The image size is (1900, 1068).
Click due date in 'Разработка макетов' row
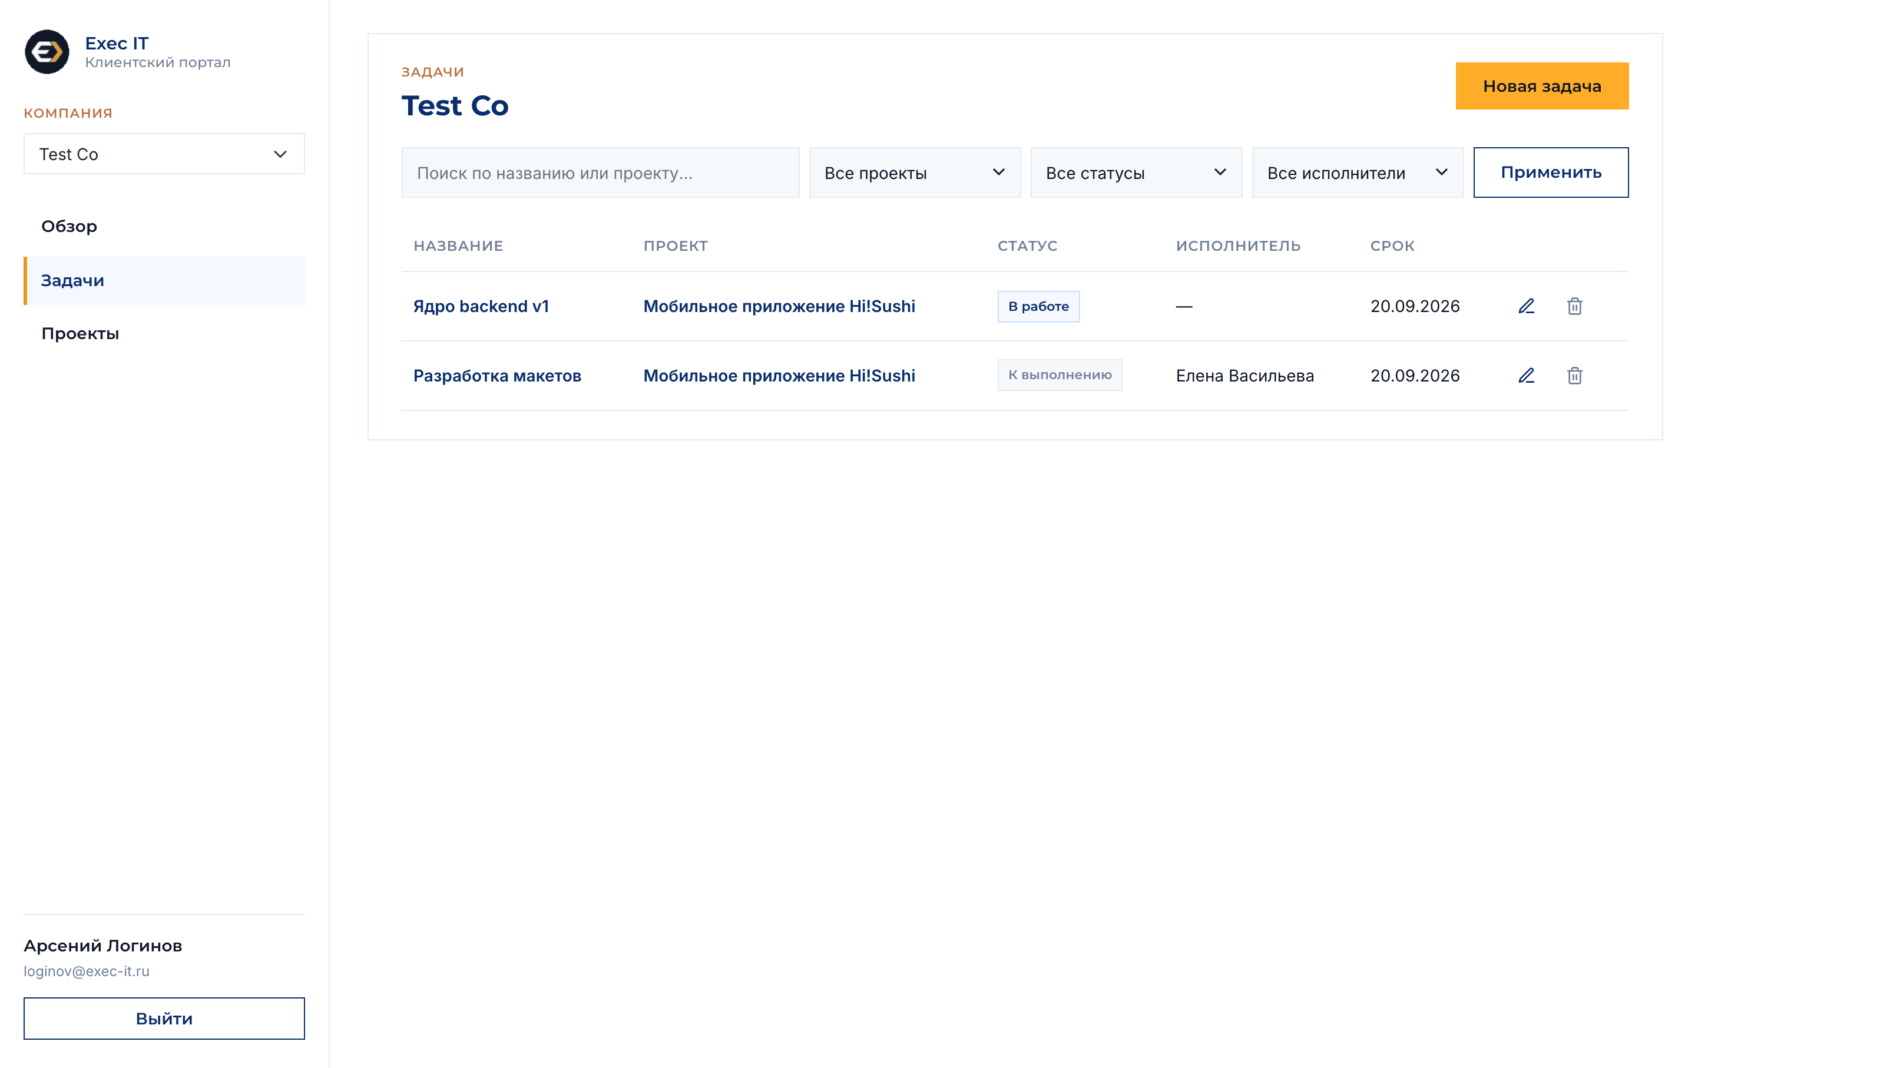pos(1415,375)
